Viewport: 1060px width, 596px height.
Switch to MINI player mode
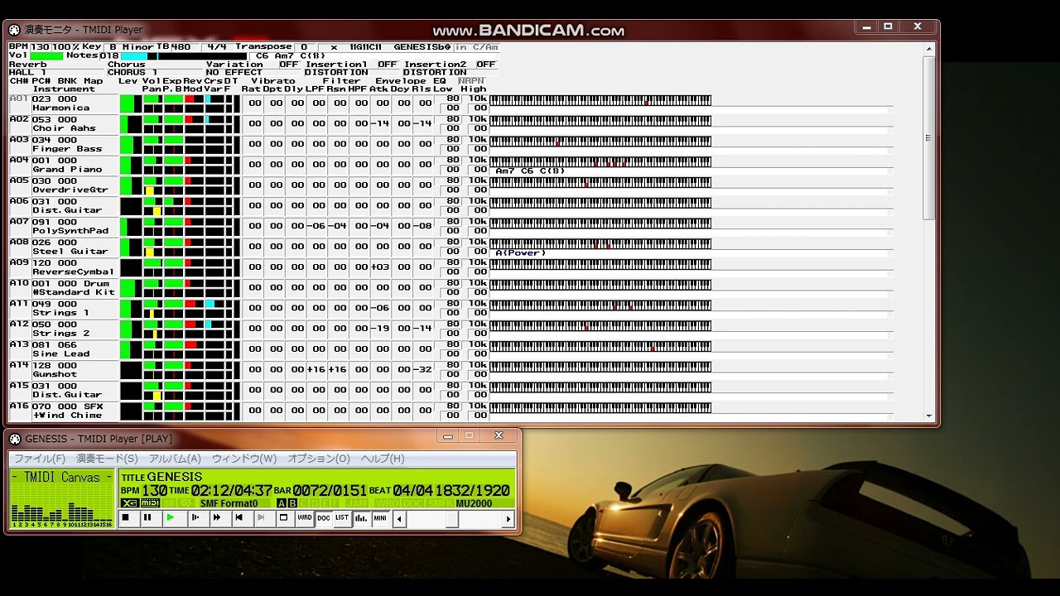click(380, 518)
